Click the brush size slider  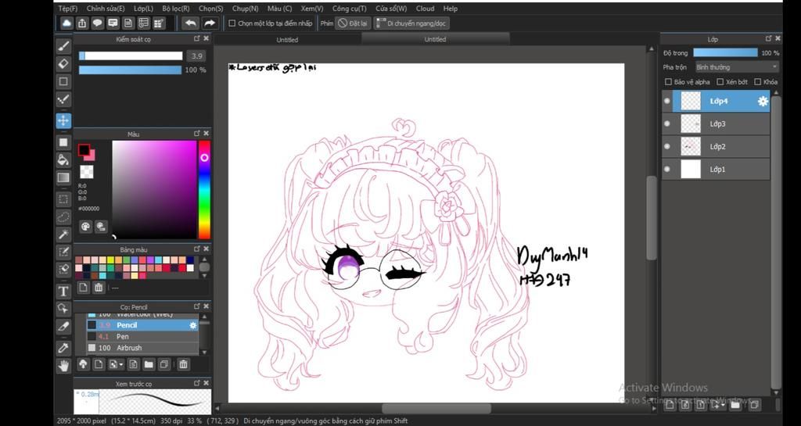131,56
